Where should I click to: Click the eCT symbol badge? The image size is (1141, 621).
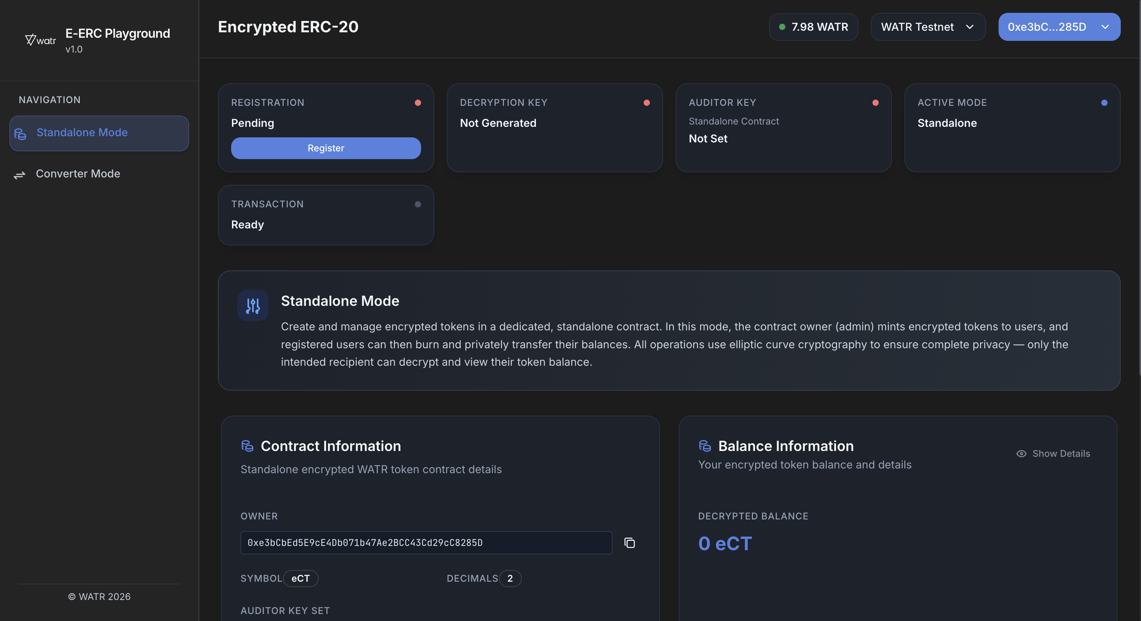(x=300, y=579)
